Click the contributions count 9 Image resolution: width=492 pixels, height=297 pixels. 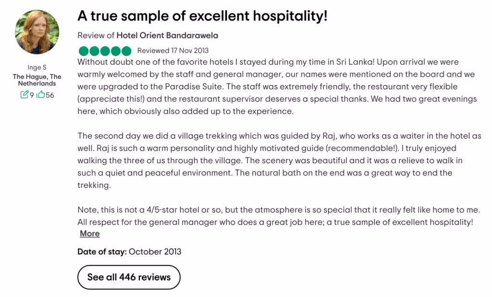[32, 95]
